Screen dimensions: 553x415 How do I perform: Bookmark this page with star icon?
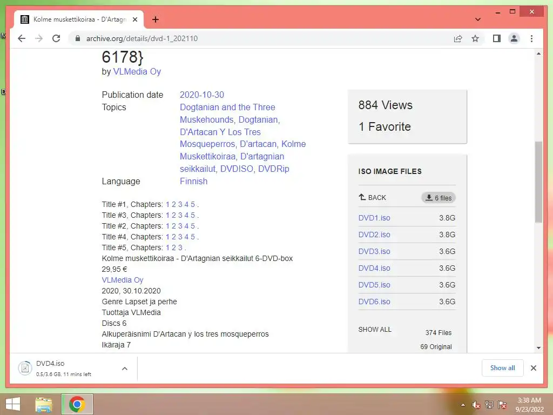(x=475, y=38)
